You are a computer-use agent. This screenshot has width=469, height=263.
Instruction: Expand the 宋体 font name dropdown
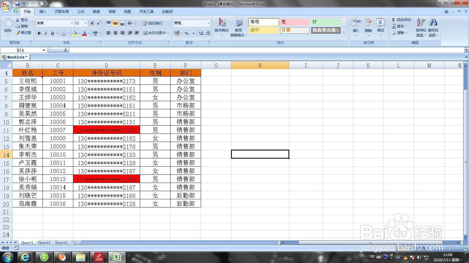(x=72, y=23)
